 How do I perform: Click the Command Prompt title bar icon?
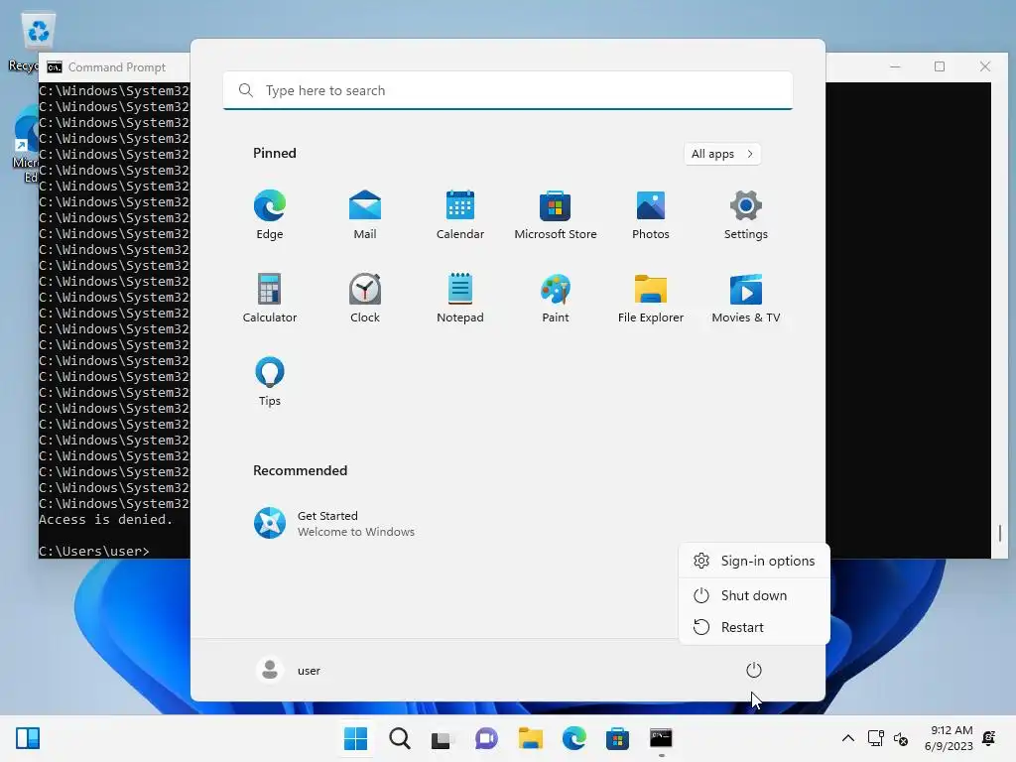(x=55, y=67)
